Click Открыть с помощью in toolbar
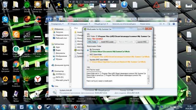 [77, 24]
